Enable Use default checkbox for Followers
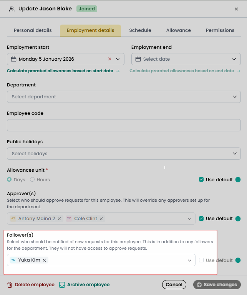 [x=201, y=260]
